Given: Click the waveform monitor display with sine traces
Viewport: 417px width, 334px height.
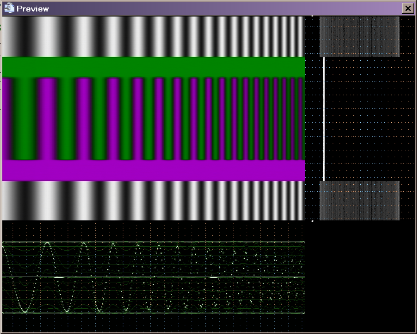Looking at the screenshot, I should click(x=154, y=277).
